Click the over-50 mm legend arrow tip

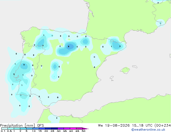coord(85,128)
